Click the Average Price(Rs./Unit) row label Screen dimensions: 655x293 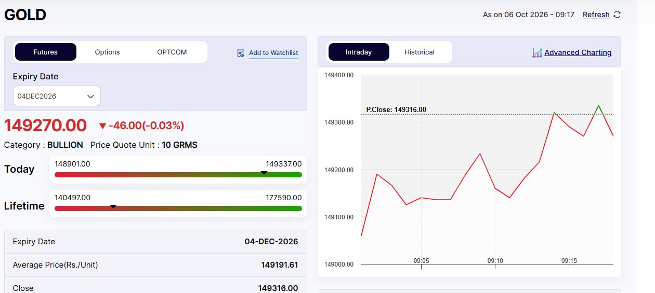tap(56, 265)
